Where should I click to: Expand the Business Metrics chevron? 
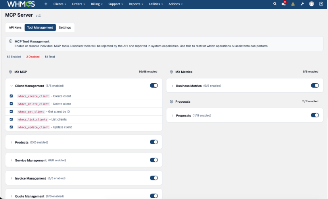coord(173,86)
